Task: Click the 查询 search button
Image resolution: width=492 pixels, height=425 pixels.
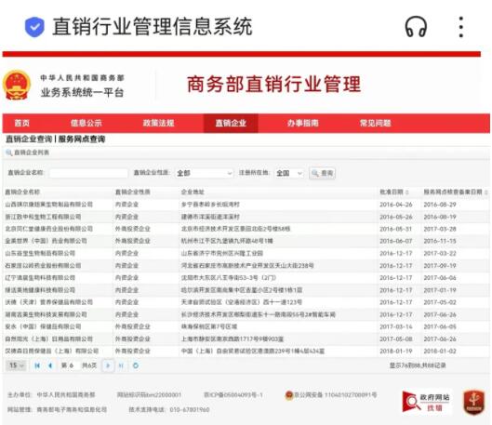Action: 322,173
